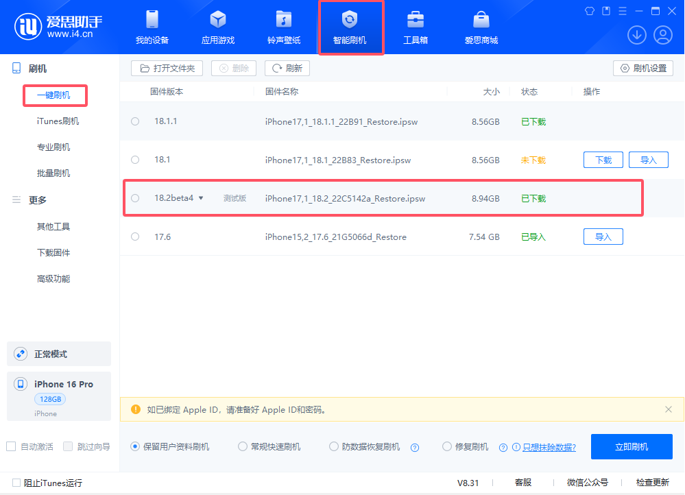Viewport: 685px width, 495px height.
Task: Open the 工具箱 (Toolbox) section
Action: (416, 26)
